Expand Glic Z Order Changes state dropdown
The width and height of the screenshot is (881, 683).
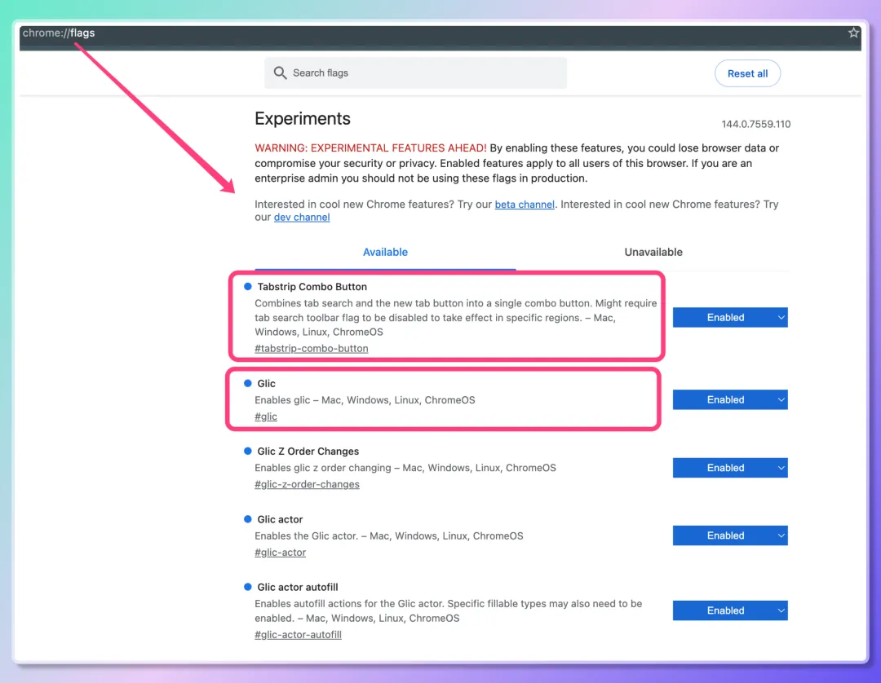729,468
